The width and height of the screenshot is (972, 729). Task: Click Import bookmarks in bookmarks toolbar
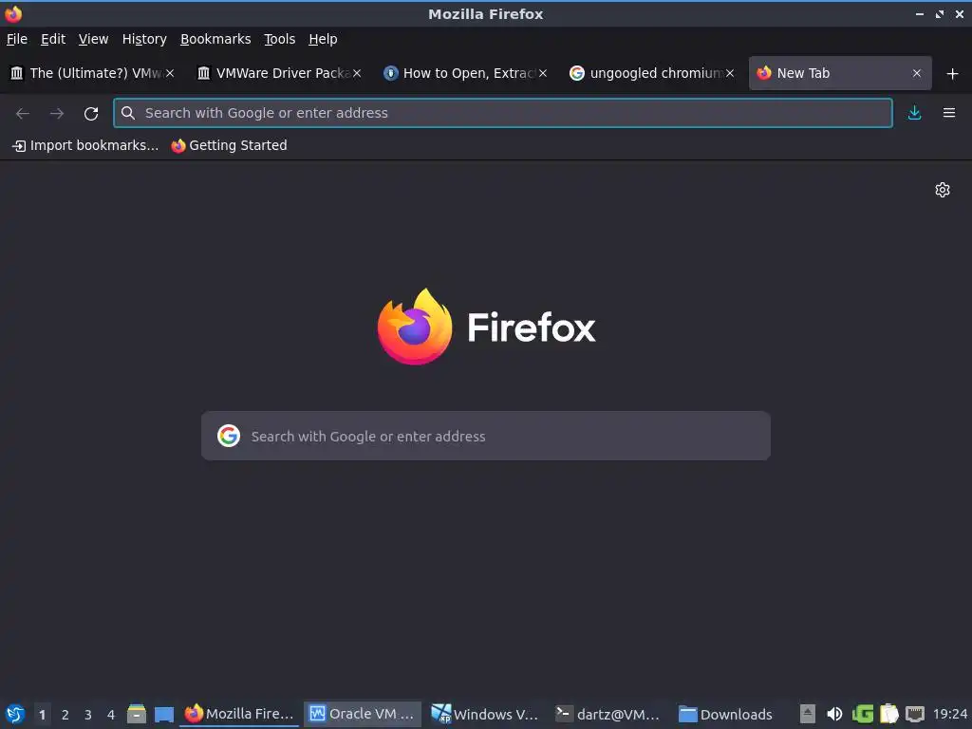85,145
